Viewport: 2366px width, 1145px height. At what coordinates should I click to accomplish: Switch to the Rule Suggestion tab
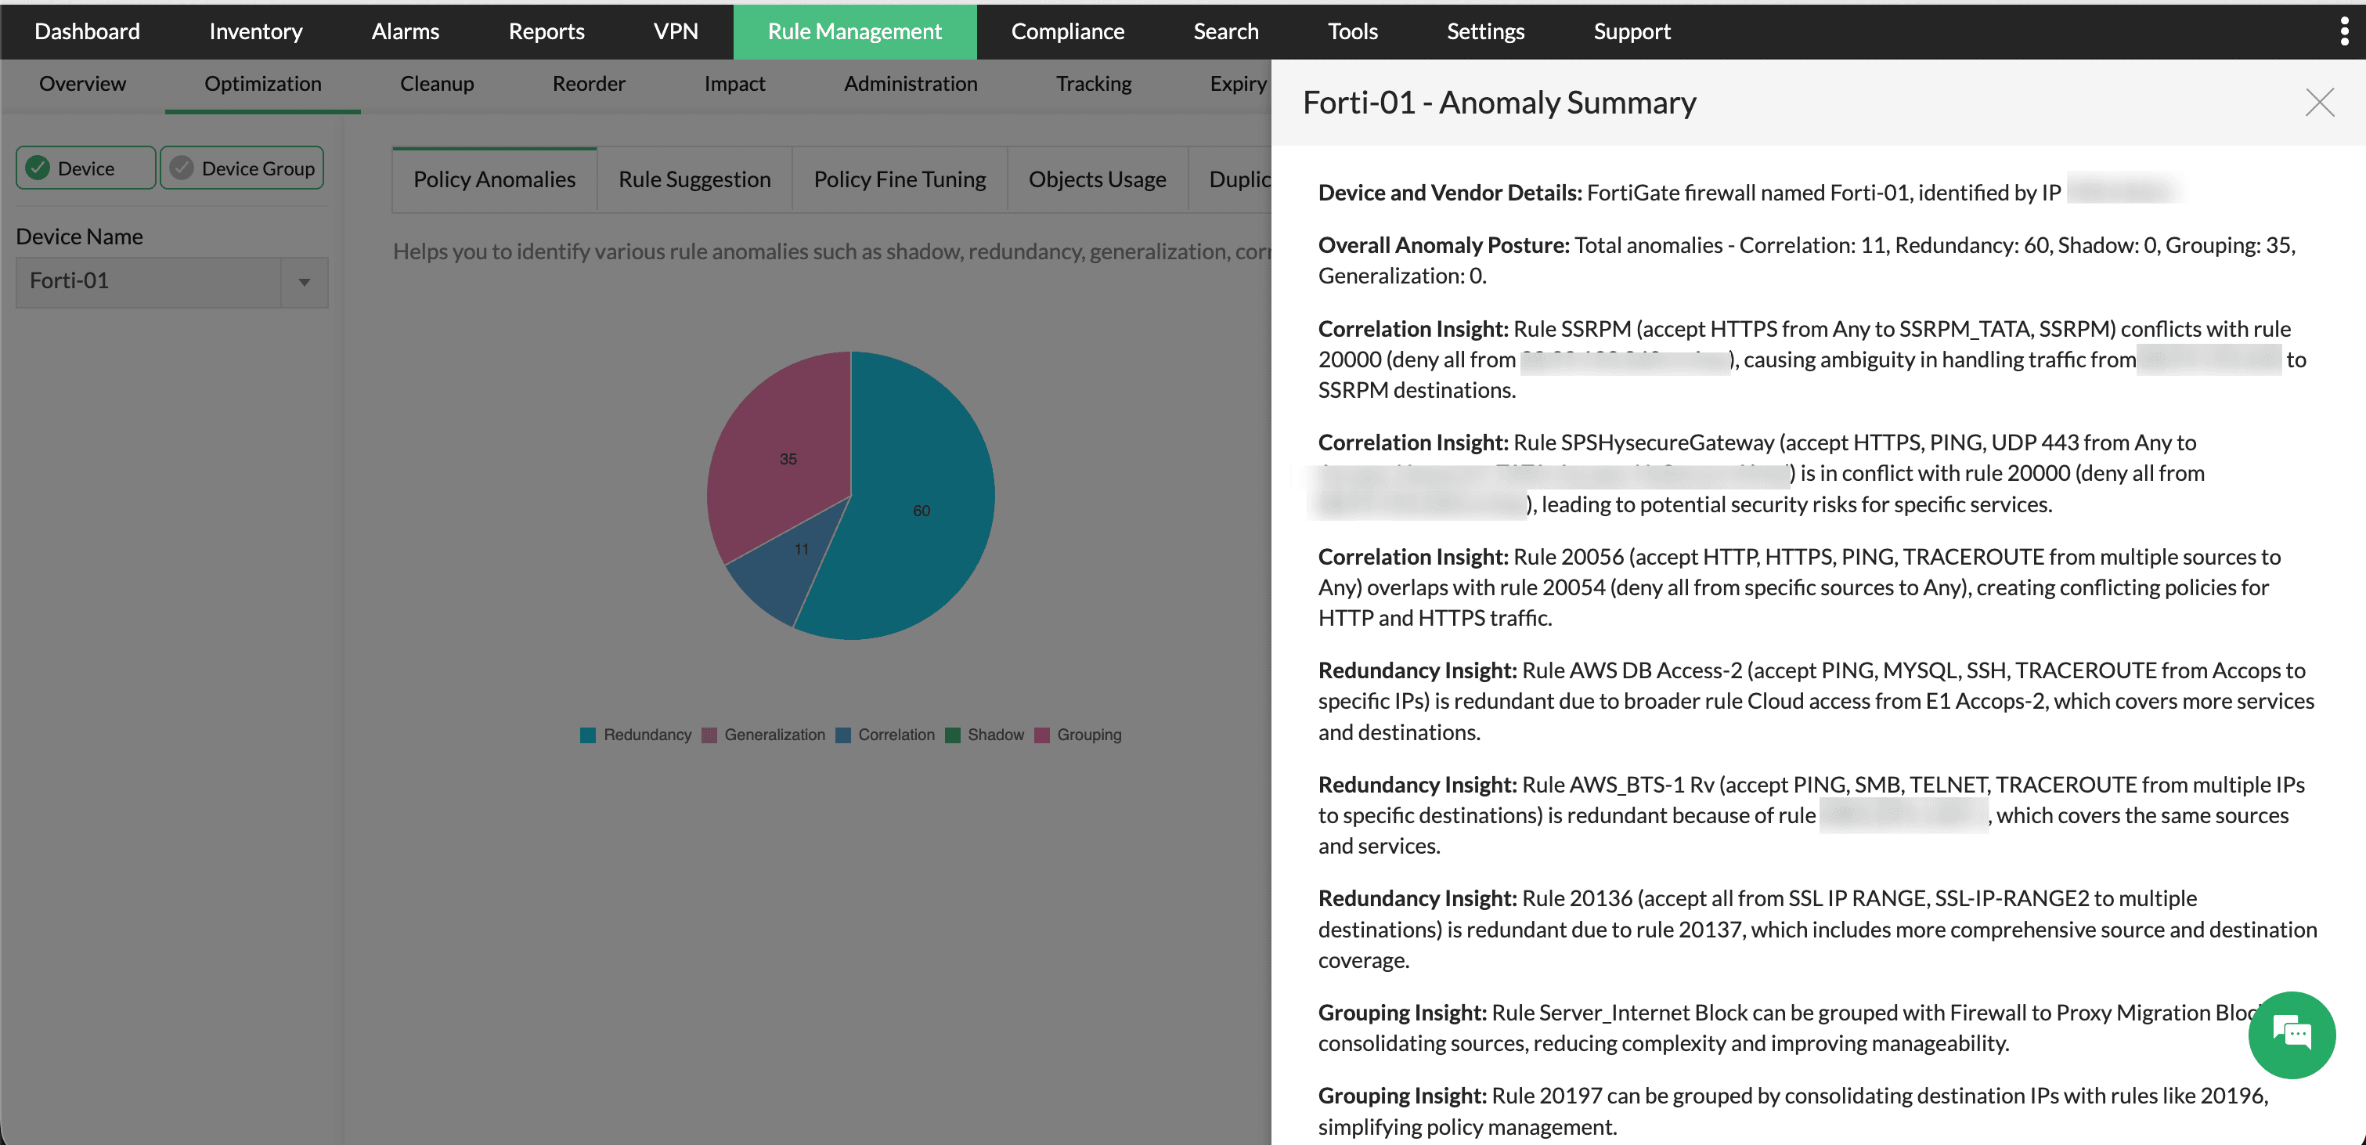tap(694, 179)
